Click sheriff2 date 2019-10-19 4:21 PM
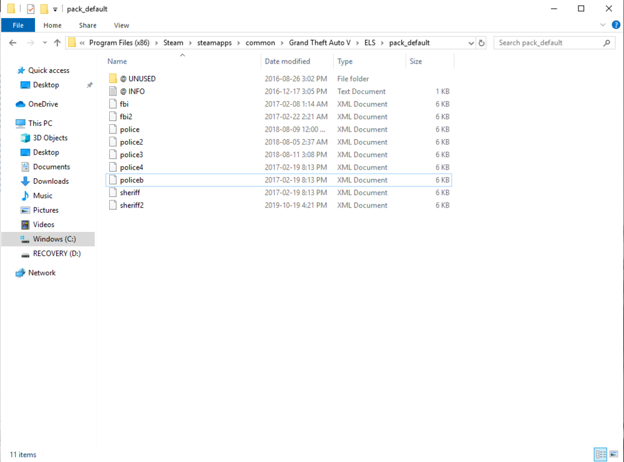Screen dimensions: 624x462 coord(296,205)
